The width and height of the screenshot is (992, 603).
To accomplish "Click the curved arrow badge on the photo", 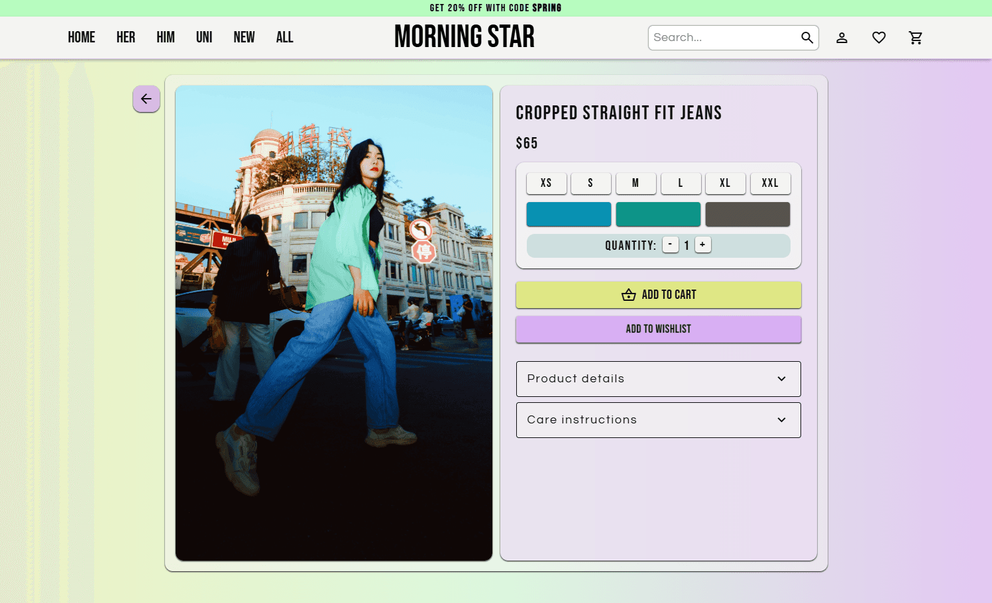I will point(422,230).
